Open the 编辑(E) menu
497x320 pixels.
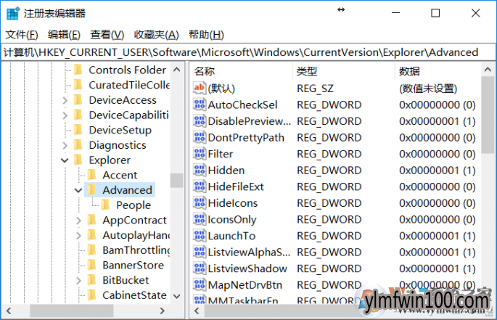pos(64,34)
